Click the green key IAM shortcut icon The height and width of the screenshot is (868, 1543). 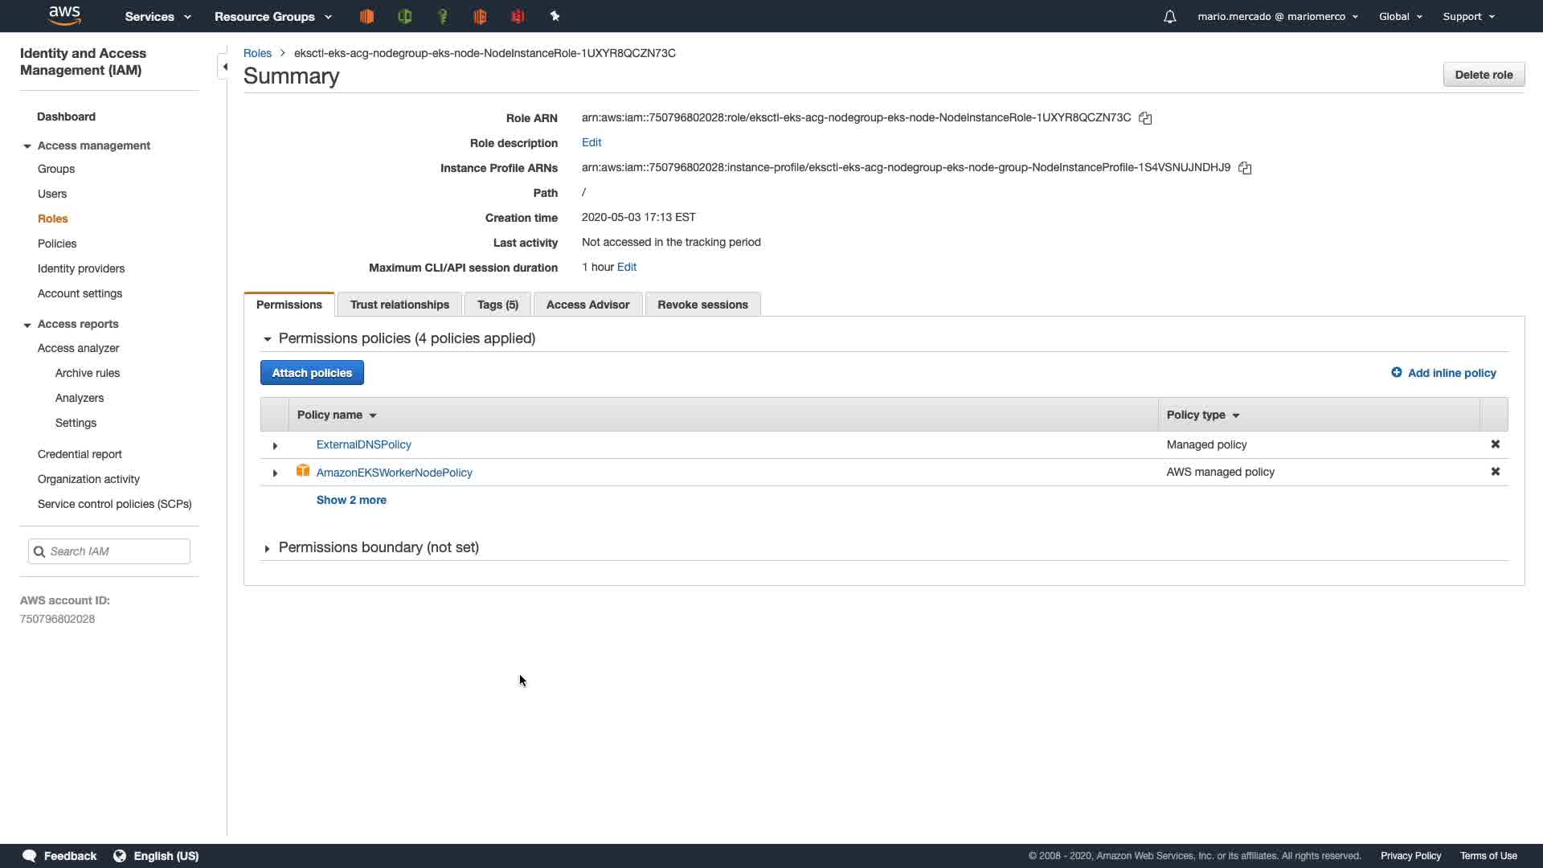click(442, 16)
